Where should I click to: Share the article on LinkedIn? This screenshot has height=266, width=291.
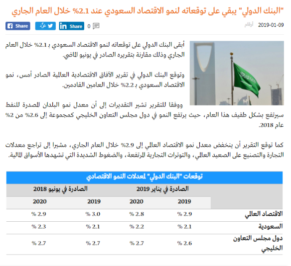coord(72,26)
